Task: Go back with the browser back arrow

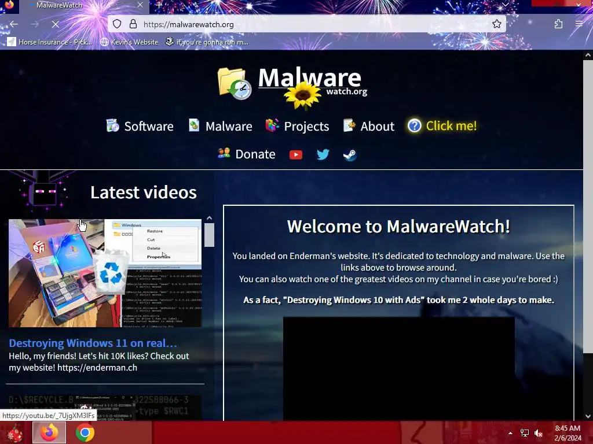Action: pos(14,24)
